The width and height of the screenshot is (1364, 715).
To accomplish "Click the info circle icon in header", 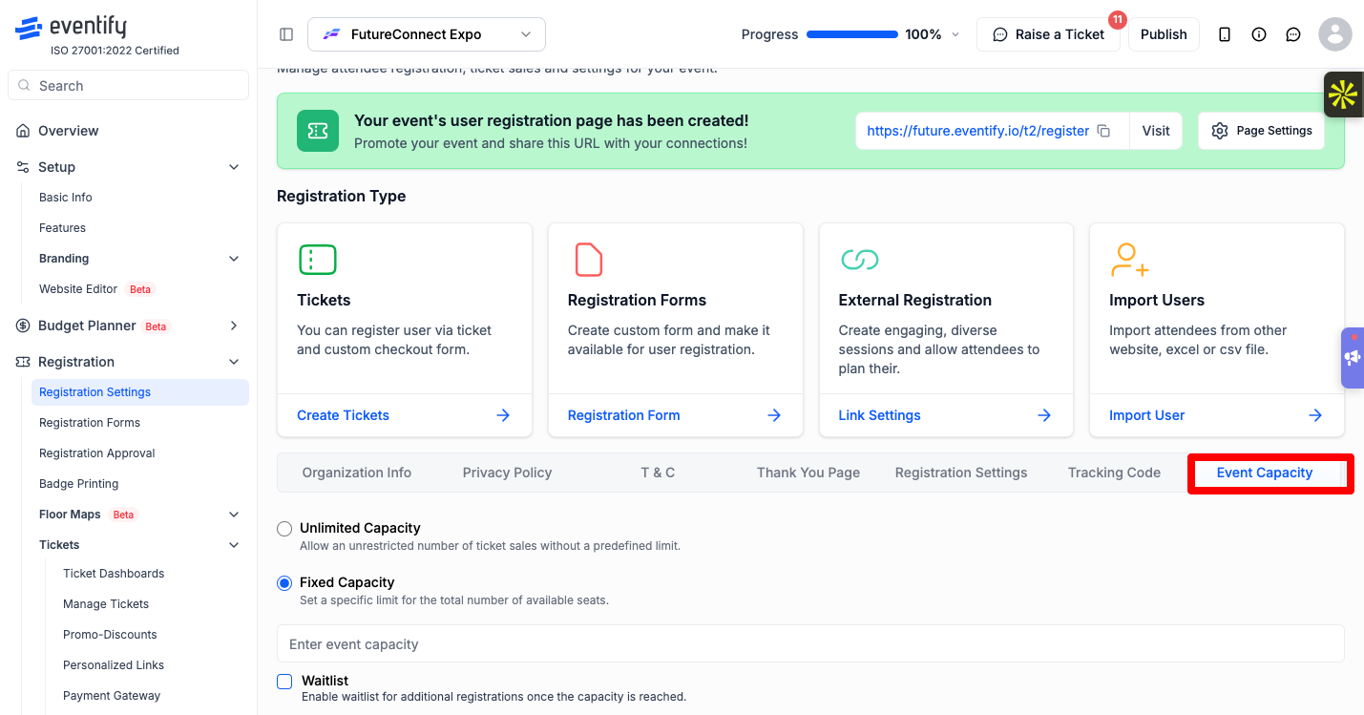I will [1259, 34].
